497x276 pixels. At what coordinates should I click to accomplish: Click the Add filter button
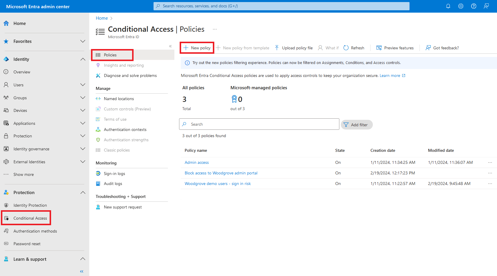[356, 125]
